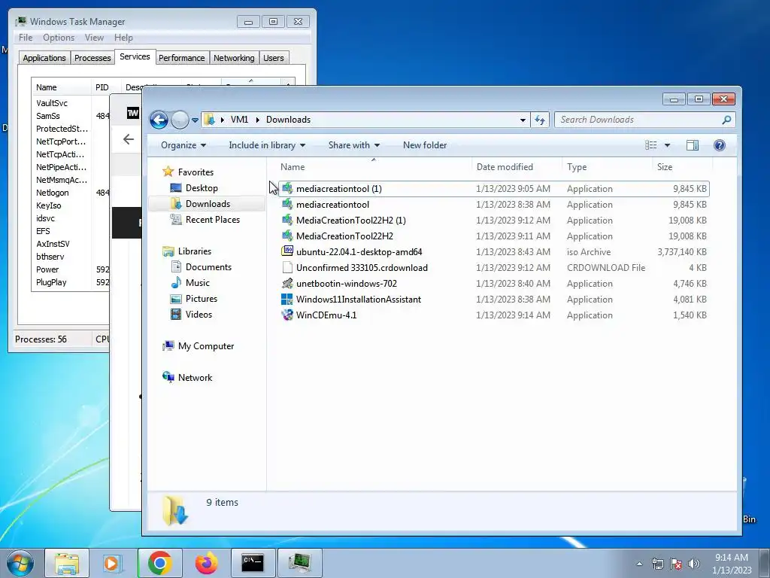Toggle the preview pane
The width and height of the screenshot is (770, 578).
pyautogui.click(x=693, y=145)
